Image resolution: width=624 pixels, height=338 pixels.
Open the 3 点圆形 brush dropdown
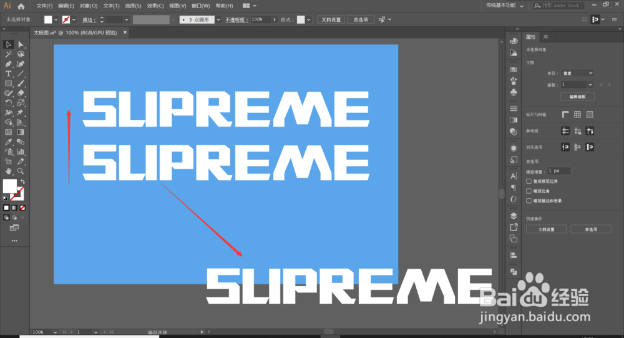(x=218, y=19)
